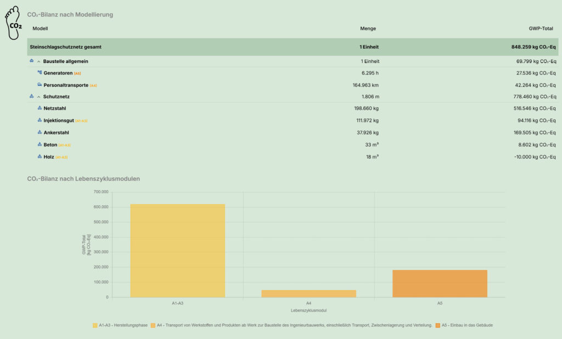Click the A4 tag next to Personaltransporte
562x339 pixels.
(93, 86)
